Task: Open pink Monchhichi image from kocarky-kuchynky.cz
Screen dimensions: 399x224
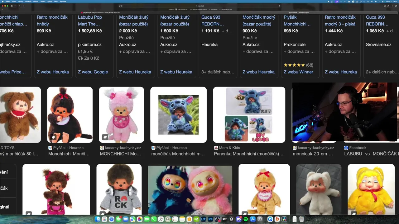Action: [121, 115]
